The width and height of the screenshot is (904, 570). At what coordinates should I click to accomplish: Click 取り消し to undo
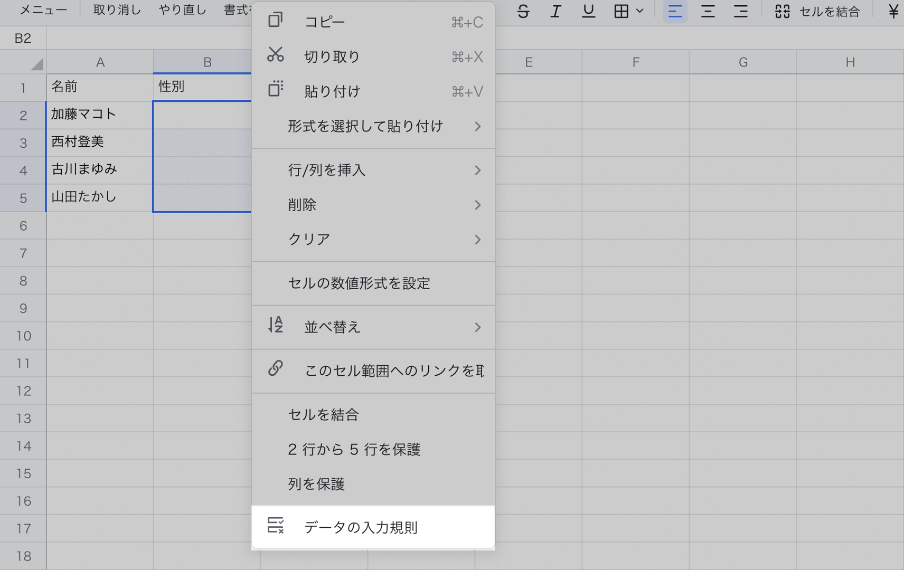tap(117, 9)
